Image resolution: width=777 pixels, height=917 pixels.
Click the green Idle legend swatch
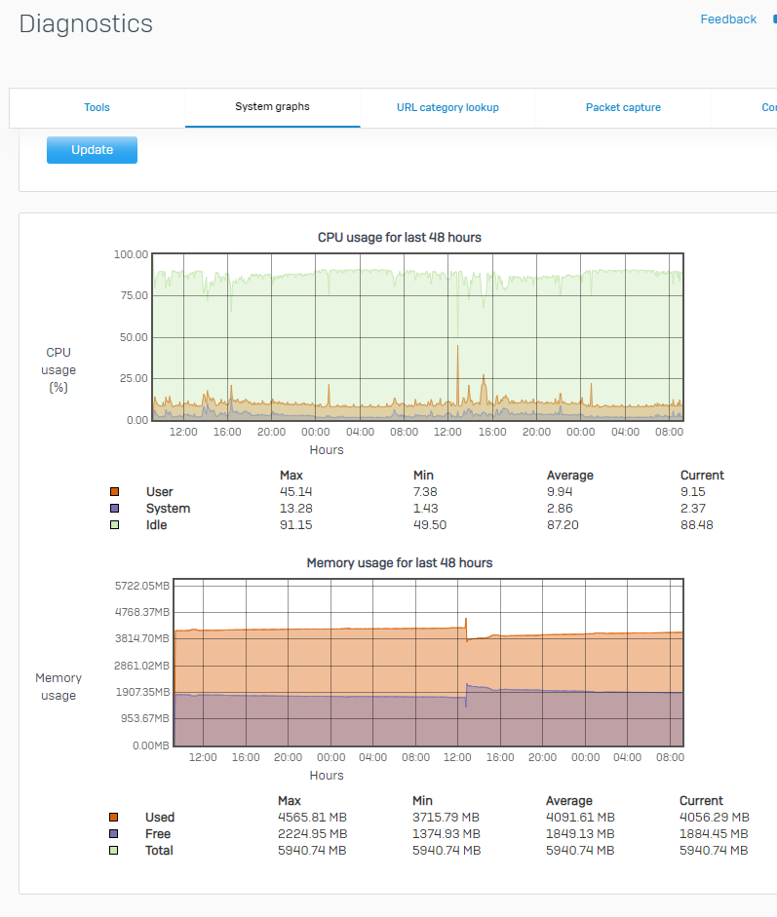coord(115,524)
